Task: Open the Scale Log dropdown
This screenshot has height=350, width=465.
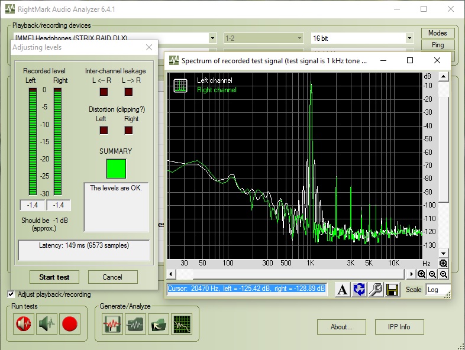Action: [438, 290]
